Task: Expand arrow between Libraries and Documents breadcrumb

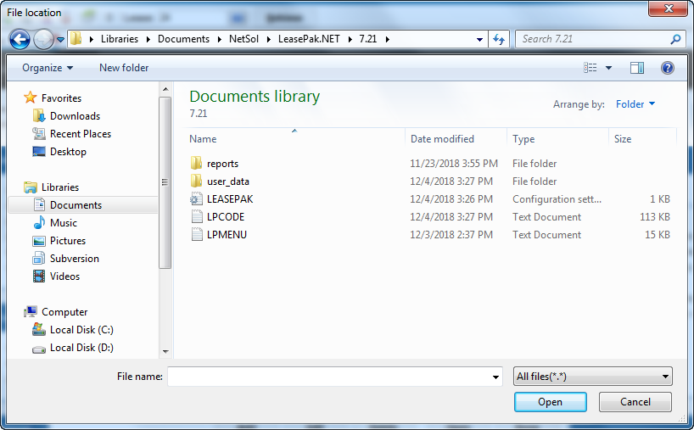Action: point(148,39)
